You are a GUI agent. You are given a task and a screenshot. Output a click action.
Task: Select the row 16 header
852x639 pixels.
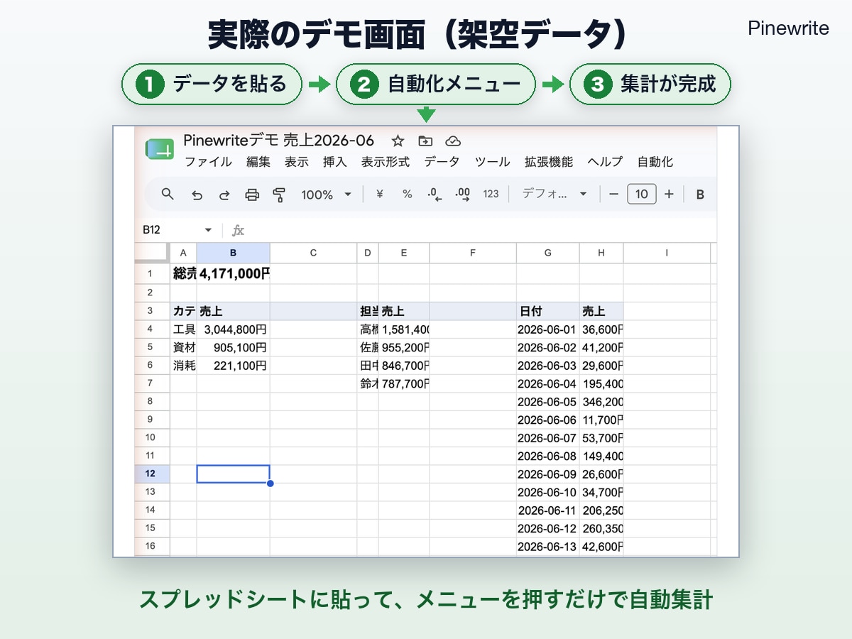pos(151,546)
